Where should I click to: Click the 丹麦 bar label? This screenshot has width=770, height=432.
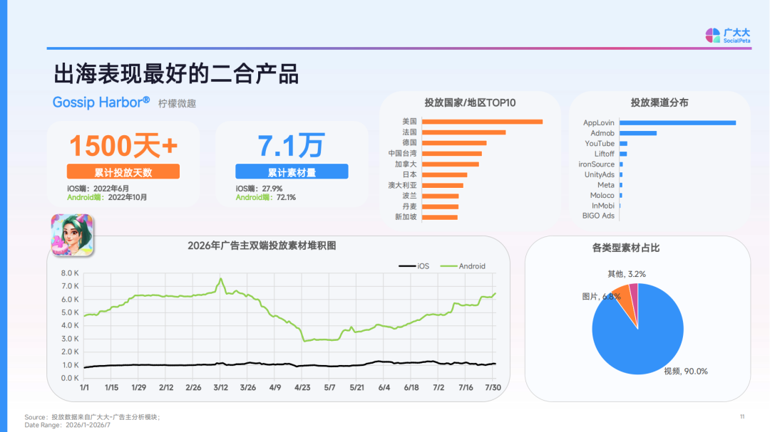click(409, 206)
